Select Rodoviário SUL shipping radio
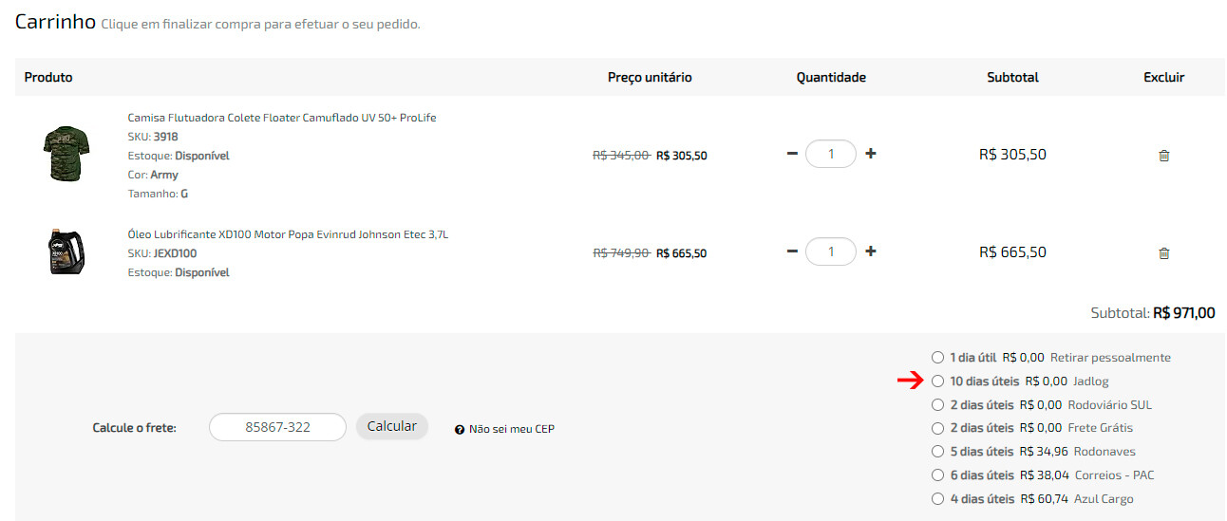This screenshot has width=1227, height=521. point(938,405)
